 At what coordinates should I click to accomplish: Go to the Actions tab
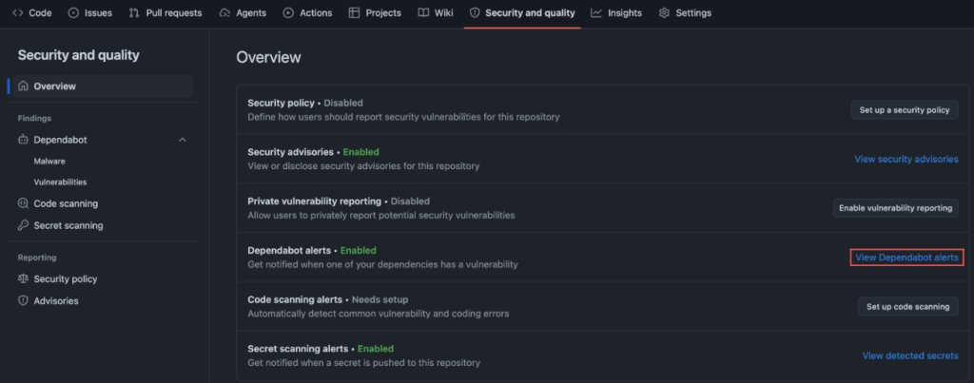(x=307, y=12)
